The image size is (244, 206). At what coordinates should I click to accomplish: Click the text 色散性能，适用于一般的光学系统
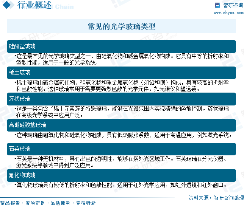point(56,63)
